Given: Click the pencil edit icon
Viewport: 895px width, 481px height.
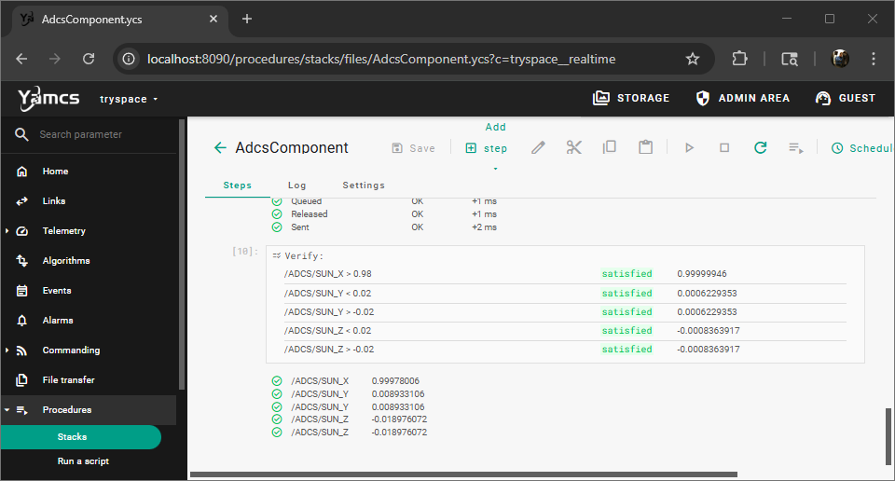Looking at the screenshot, I should [538, 148].
